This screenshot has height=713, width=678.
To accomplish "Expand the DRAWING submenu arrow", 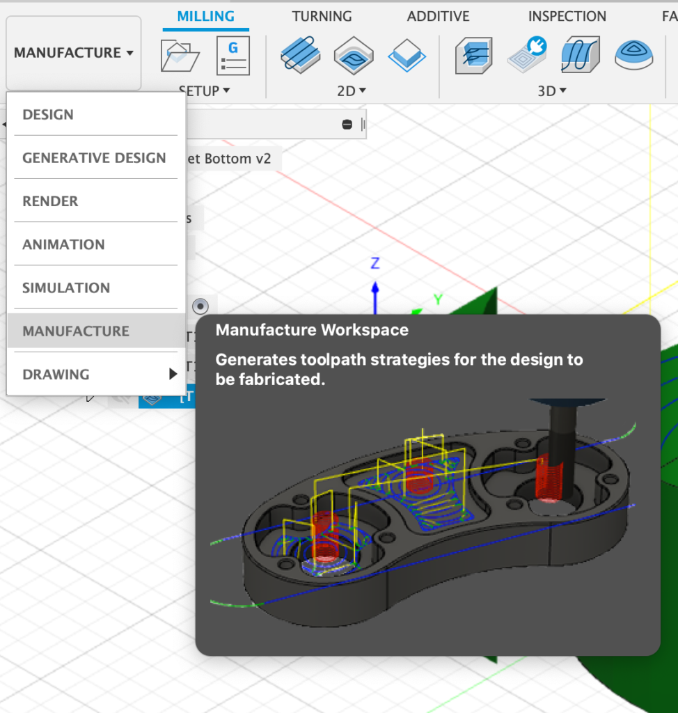I will coord(173,375).
